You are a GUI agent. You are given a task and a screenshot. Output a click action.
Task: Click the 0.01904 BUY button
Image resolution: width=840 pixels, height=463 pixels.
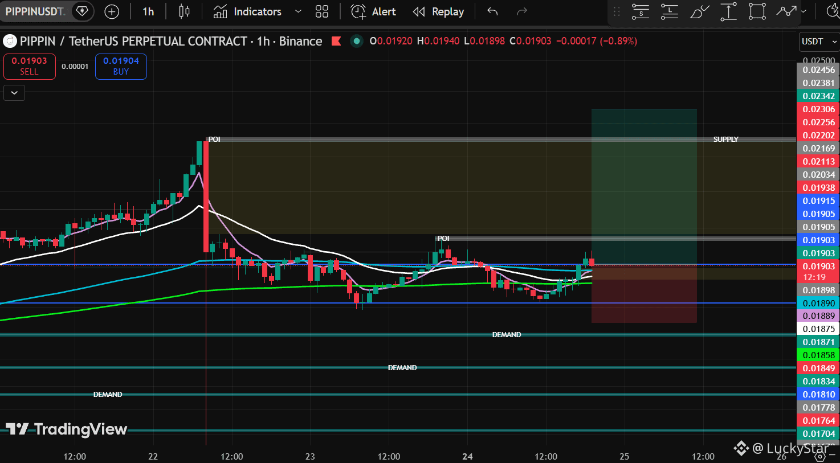[x=121, y=66]
